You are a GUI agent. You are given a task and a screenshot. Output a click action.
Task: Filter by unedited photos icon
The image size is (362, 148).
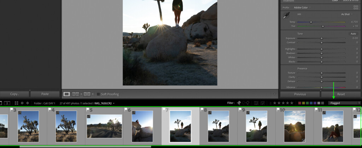263,103
